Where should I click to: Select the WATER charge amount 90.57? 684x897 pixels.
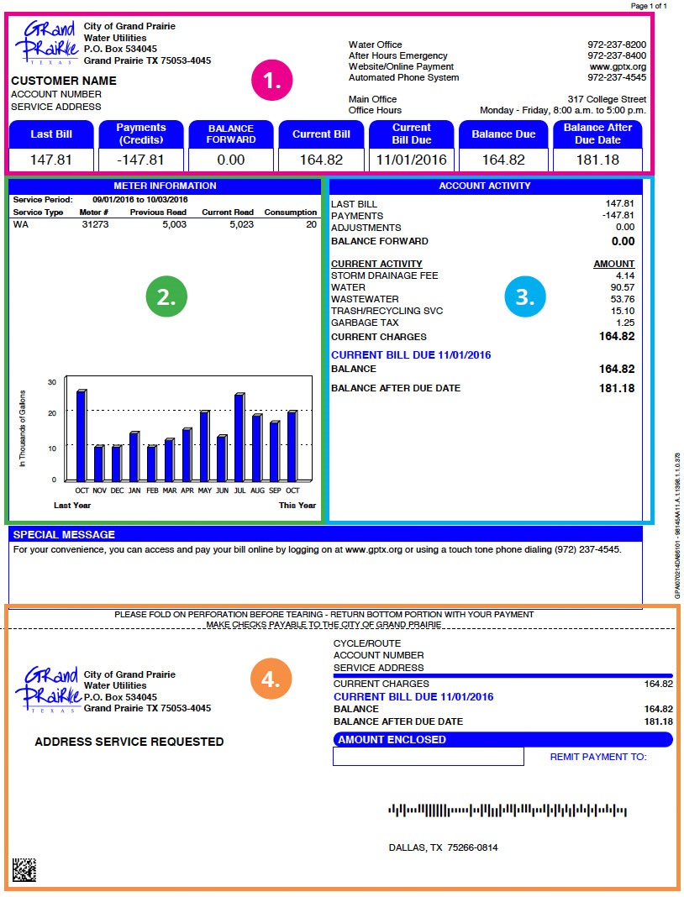(622, 287)
